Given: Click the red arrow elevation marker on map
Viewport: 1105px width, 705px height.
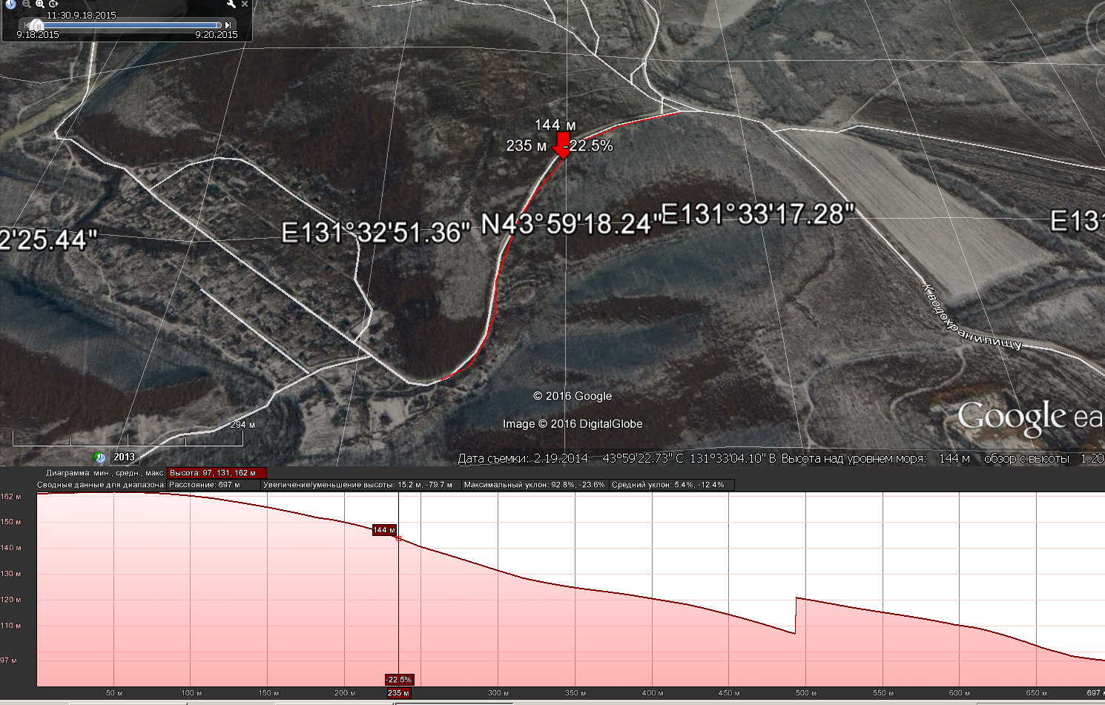Looking at the screenshot, I should point(563,145).
